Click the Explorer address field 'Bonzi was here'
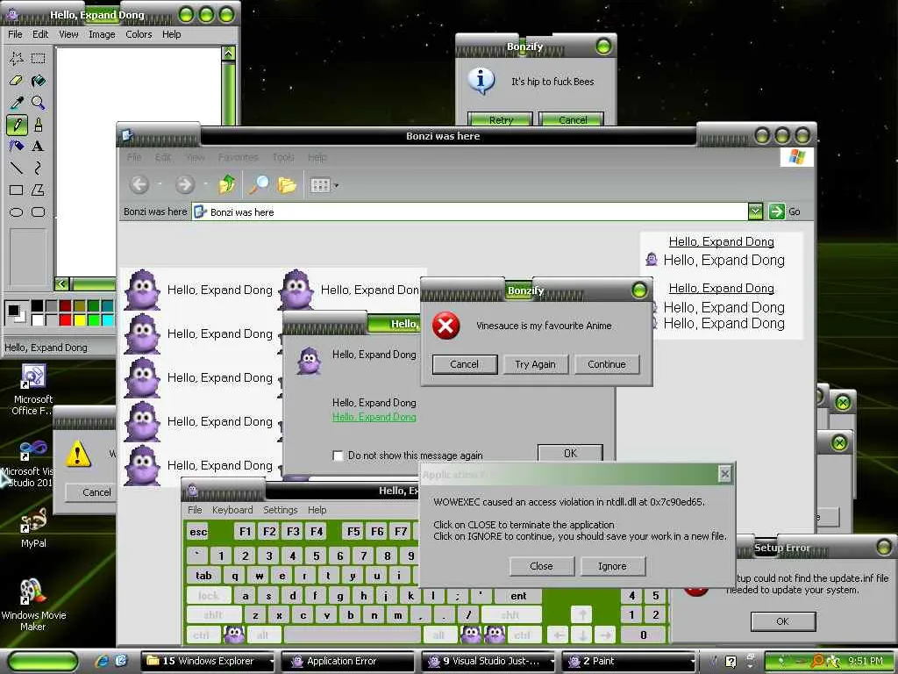This screenshot has width=898, height=674. point(470,212)
